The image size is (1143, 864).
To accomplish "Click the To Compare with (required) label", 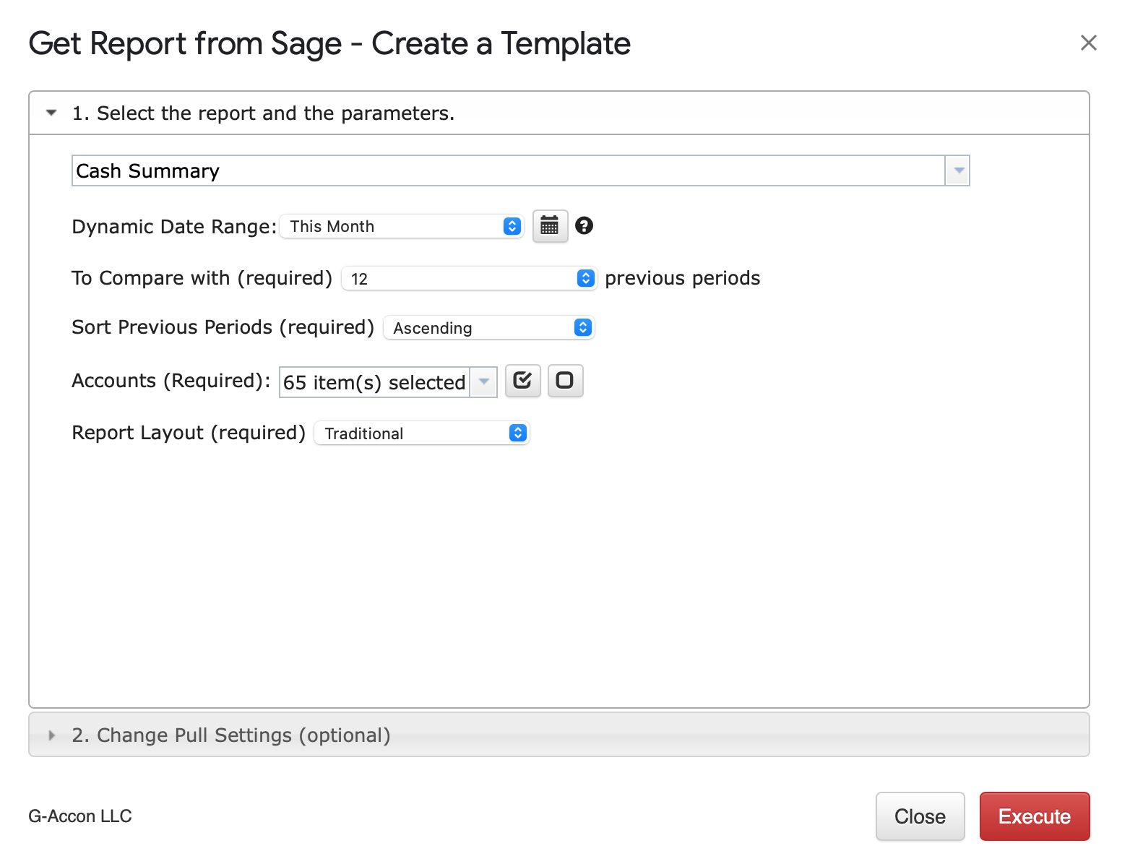I will (202, 278).
